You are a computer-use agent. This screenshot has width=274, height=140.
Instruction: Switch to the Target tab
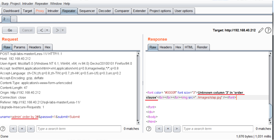(x=27, y=11)
